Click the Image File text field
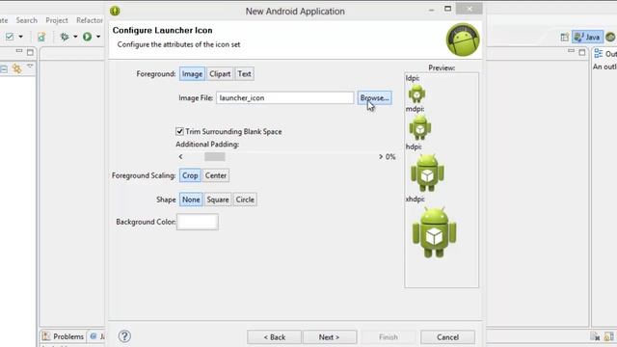Screen dimensions: 617x347 pos(285,98)
